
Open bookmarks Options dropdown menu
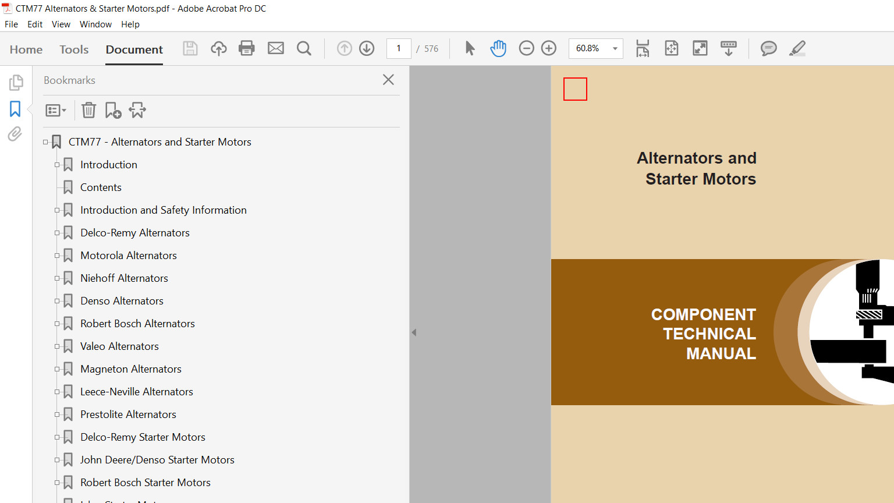coord(56,110)
